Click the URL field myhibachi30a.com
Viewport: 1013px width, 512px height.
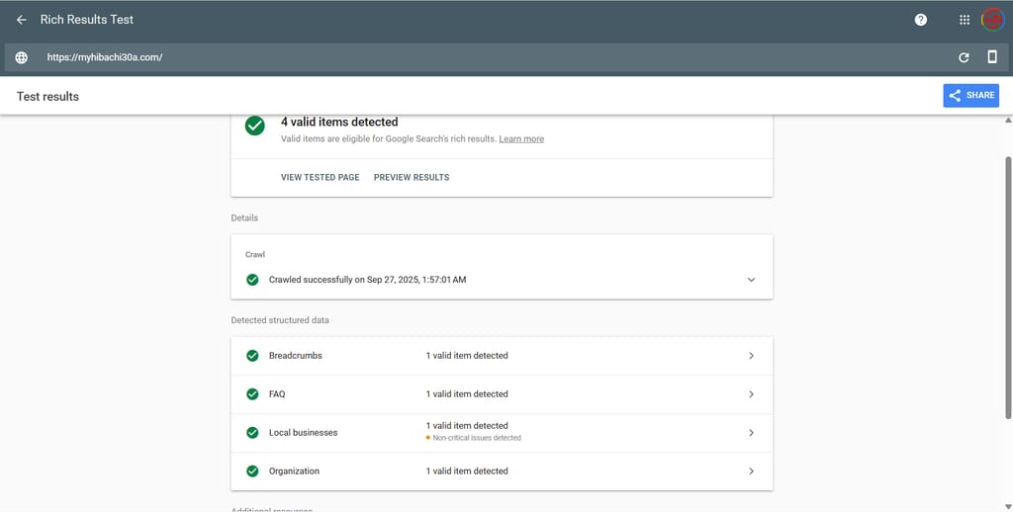pos(105,57)
